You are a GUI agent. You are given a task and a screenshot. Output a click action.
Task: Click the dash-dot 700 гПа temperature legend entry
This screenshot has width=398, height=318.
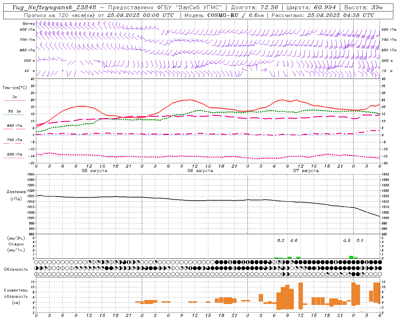[x=14, y=140]
